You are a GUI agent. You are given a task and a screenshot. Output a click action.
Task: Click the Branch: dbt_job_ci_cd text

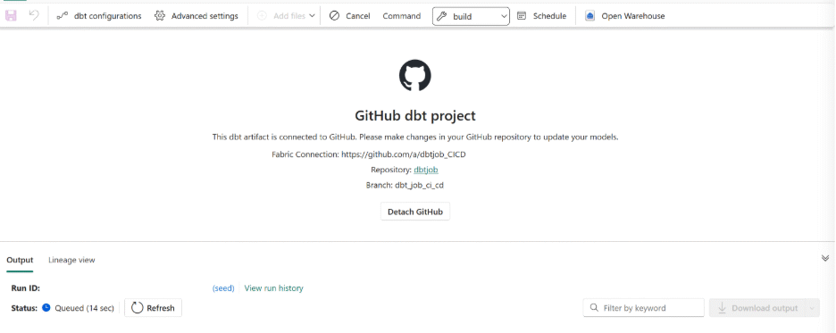405,186
